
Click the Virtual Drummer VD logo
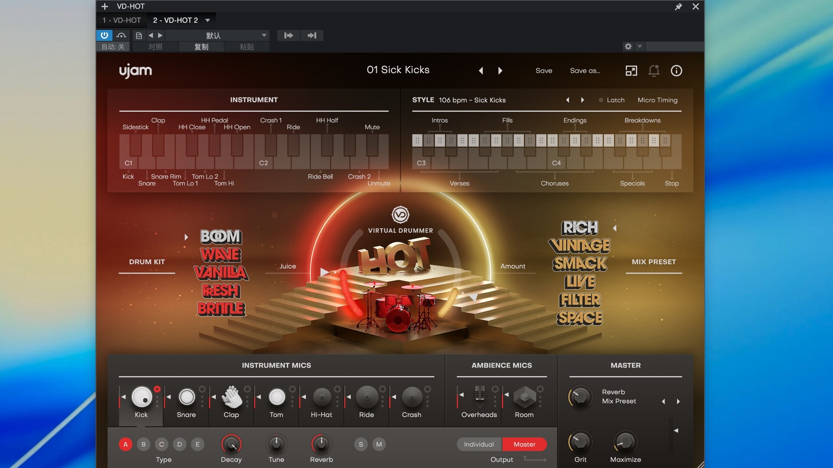[x=400, y=214]
